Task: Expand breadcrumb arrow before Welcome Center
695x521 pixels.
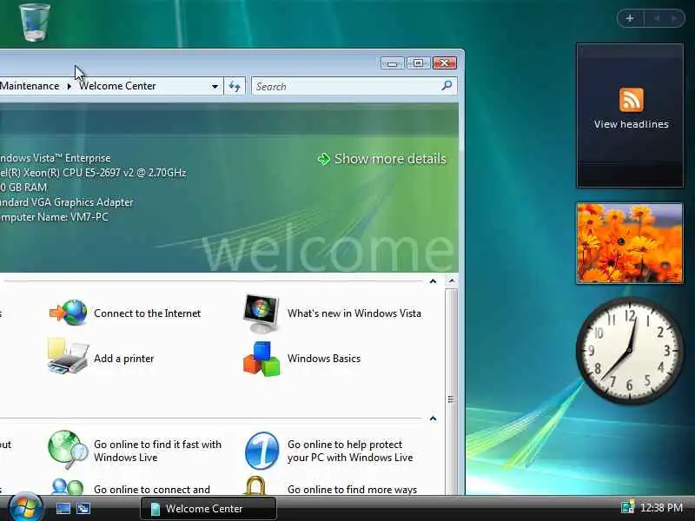Action: (x=69, y=86)
